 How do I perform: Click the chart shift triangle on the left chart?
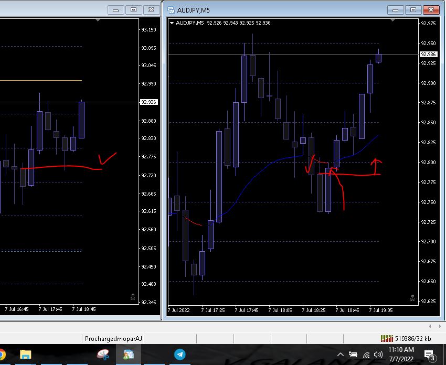click(x=98, y=20)
